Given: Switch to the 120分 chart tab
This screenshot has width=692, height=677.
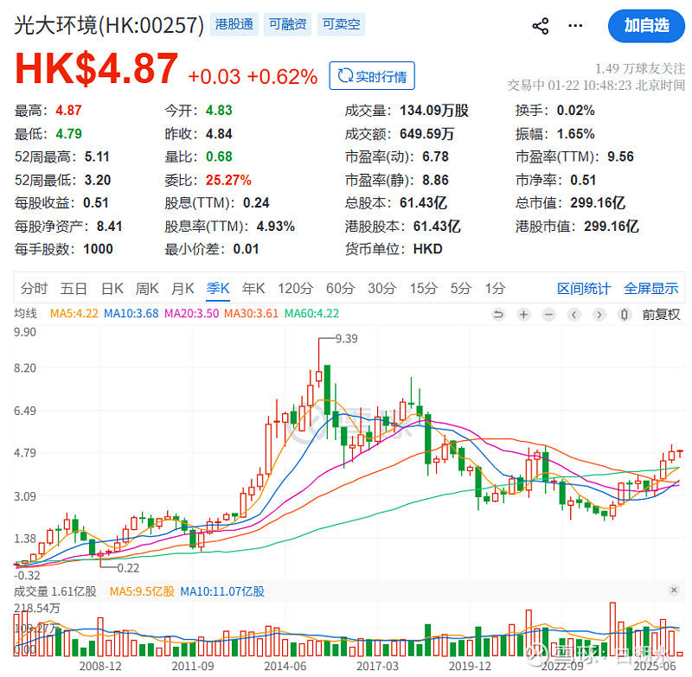Looking at the screenshot, I should pos(295,289).
